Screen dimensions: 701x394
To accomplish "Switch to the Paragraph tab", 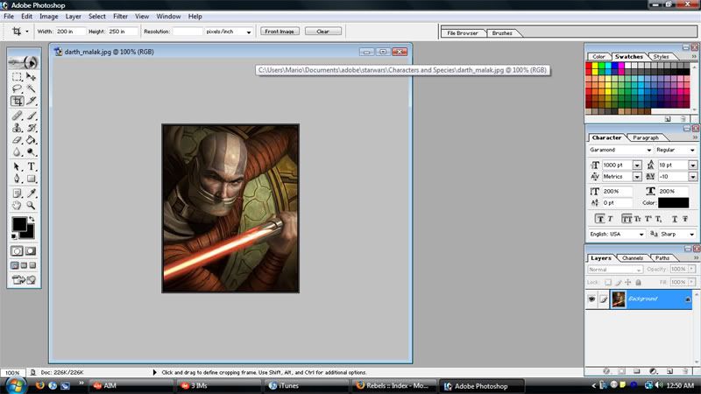I will point(646,137).
